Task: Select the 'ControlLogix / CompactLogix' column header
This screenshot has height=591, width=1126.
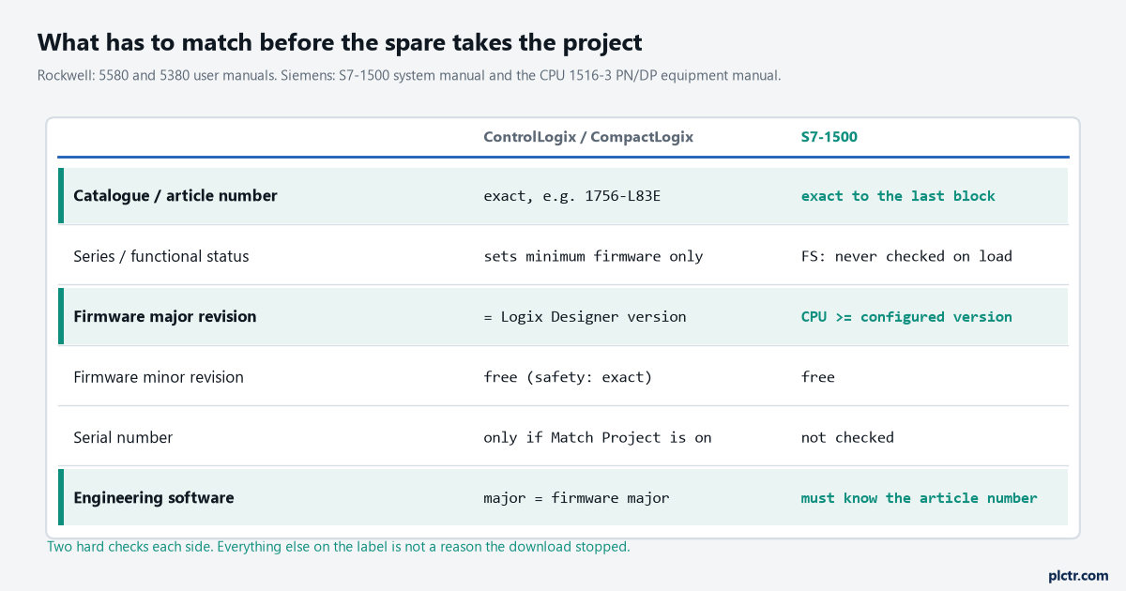Action: [x=588, y=137]
